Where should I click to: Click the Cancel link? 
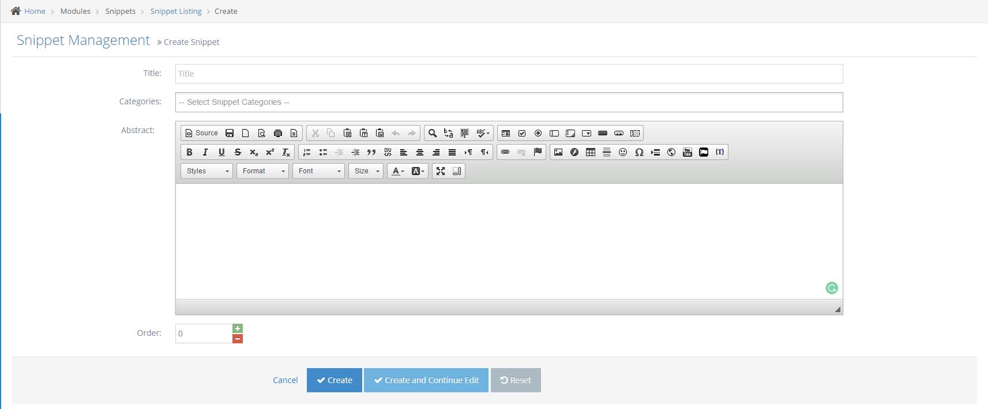[x=285, y=380]
